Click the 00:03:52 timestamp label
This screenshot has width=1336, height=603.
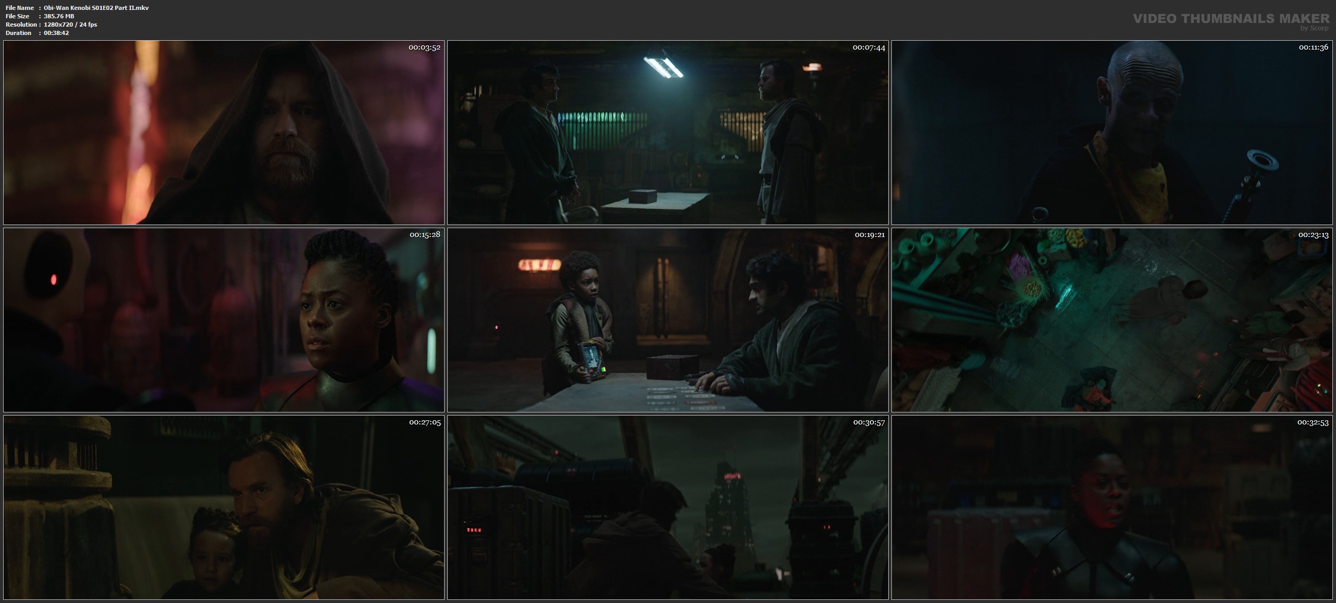pyautogui.click(x=424, y=48)
